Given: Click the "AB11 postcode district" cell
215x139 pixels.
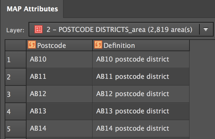Looking at the screenshot, I should [x=141, y=77].
